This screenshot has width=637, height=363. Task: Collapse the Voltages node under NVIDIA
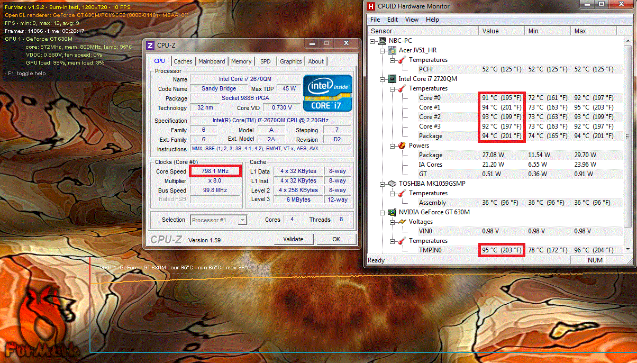(392, 222)
